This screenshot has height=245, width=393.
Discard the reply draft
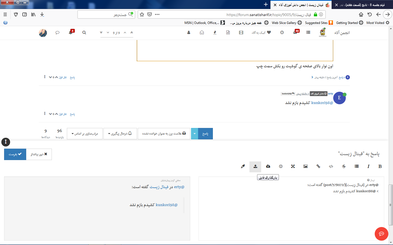pyautogui.click(x=39, y=154)
